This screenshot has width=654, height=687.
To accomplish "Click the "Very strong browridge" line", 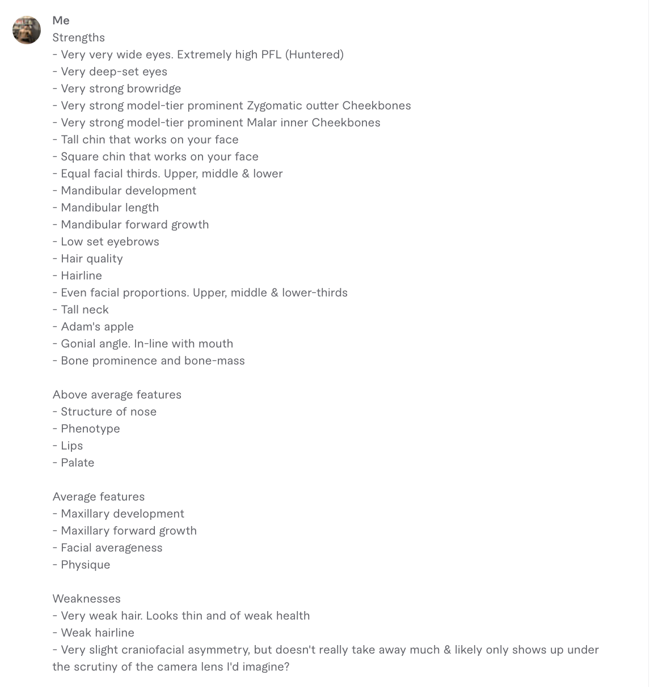I will click(117, 88).
